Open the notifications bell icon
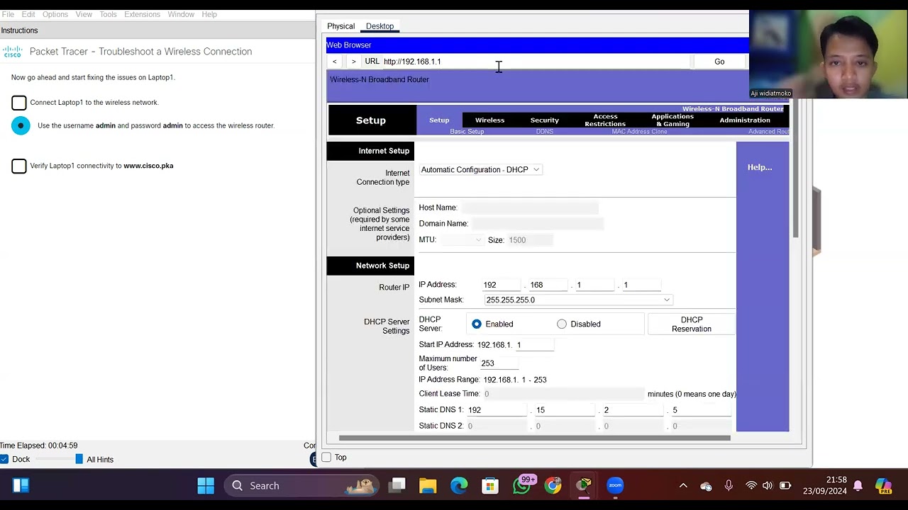The height and width of the screenshot is (510, 908). pyautogui.click(x=858, y=486)
